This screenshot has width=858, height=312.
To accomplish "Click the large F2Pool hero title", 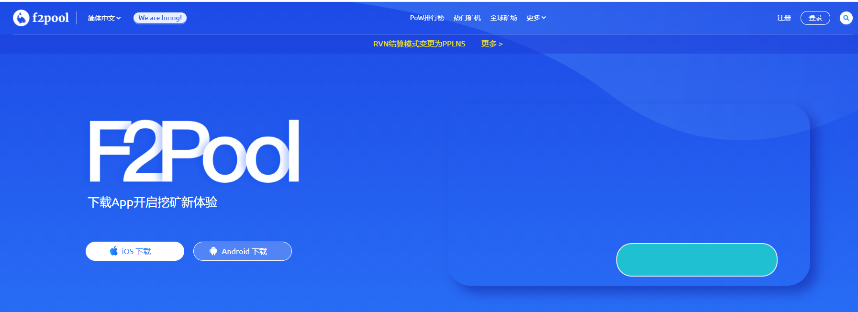I will pos(194,151).
